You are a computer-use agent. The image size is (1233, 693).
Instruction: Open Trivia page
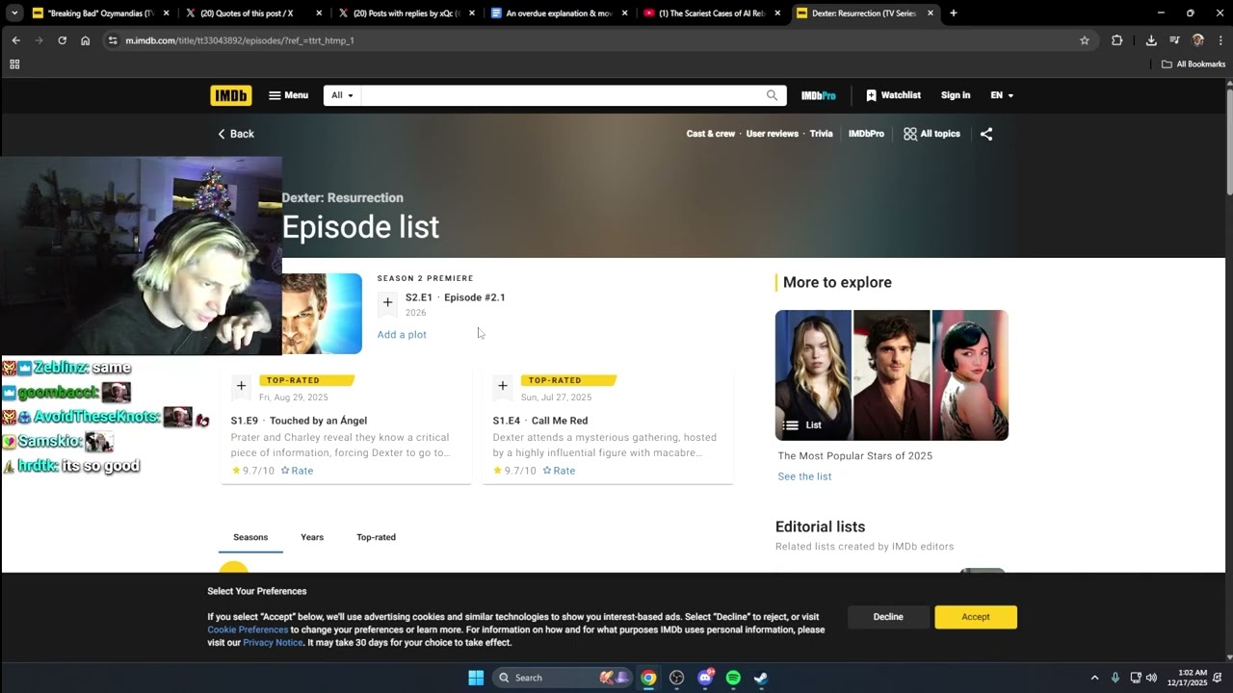pos(822,134)
